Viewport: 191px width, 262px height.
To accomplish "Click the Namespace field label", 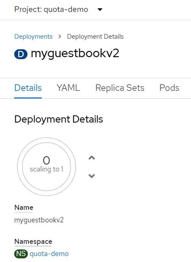I will click(33, 242).
